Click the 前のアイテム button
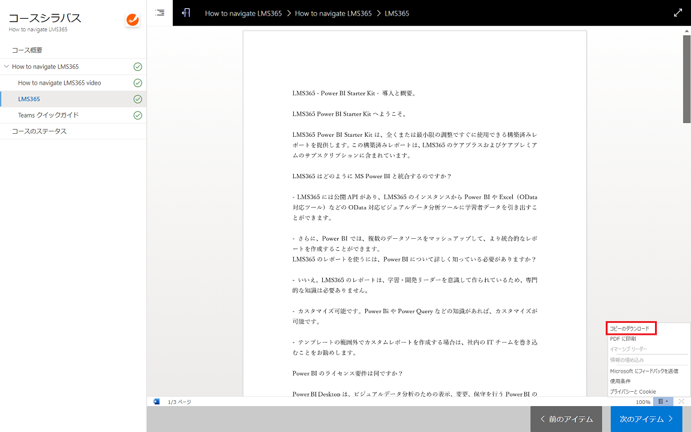Screen dimensions: 691x432 (x=566, y=419)
